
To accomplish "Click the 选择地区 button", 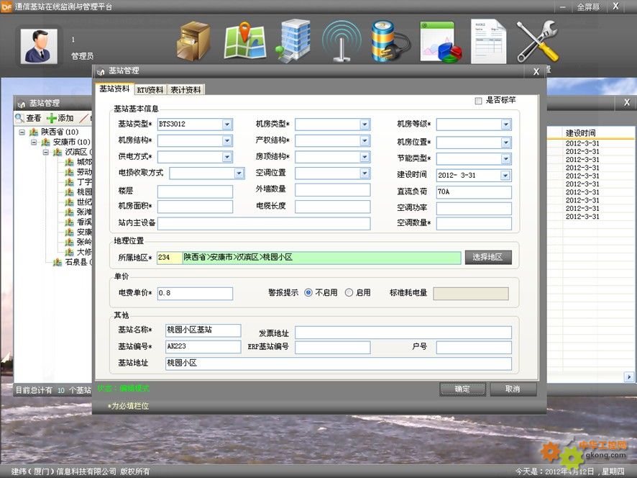I will click(x=487, y=258).
